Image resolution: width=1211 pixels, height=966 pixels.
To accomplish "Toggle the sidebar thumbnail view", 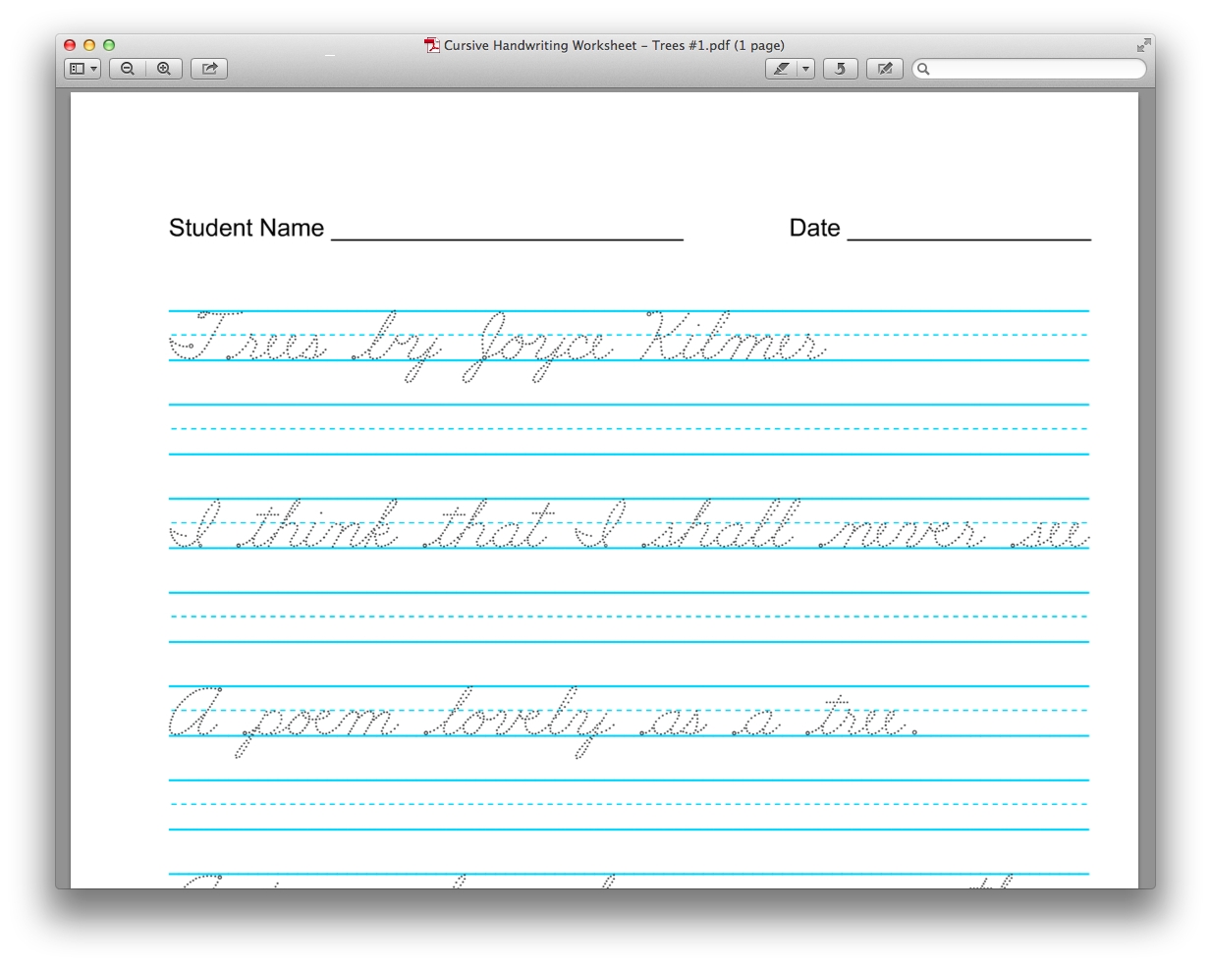I will click(x=77, y=69).
